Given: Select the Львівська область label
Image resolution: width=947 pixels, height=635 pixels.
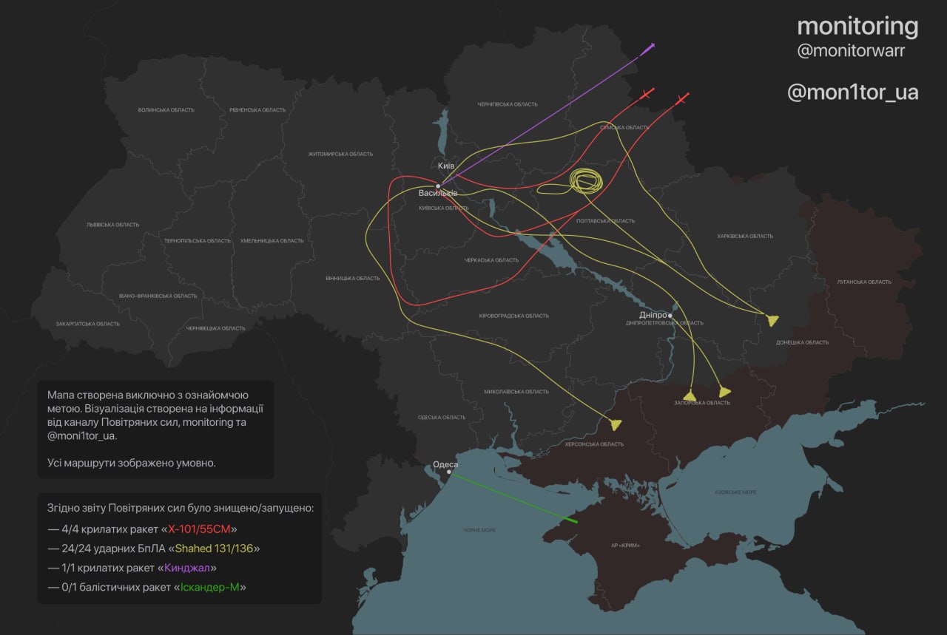Looking at the screenshot, I should click(x=112, y=224).
